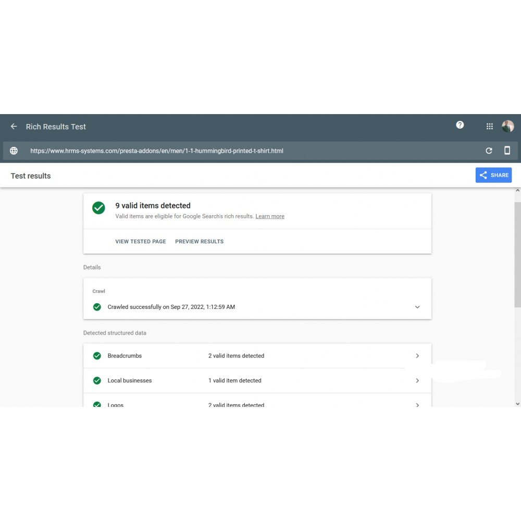Open Logos details via its chevron
Image resolution: width=521 pixels, height=521 pixels.
417,405
